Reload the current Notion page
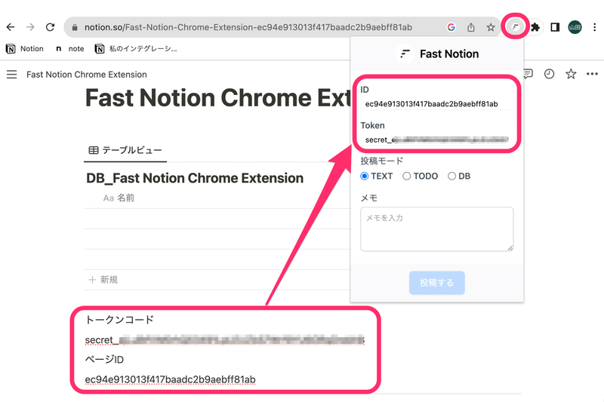604x402 pixels. click(50, 27)
